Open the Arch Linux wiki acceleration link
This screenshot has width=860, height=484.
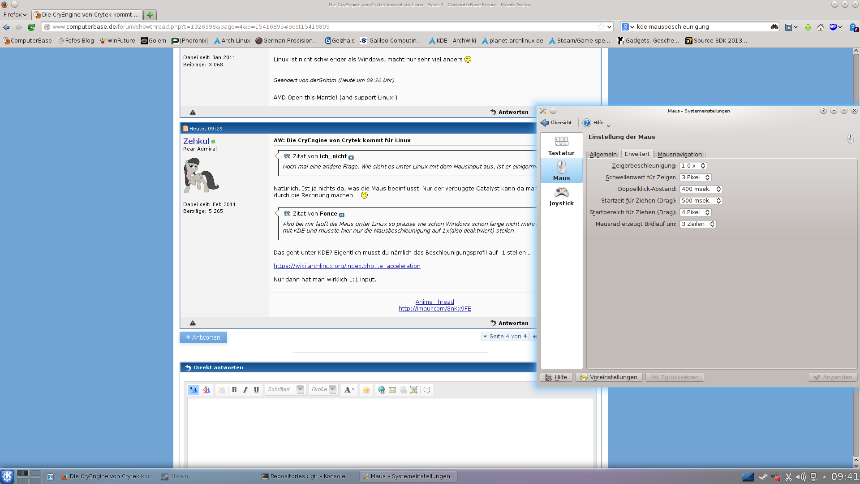pyautogui.click(x=347, y=266)
